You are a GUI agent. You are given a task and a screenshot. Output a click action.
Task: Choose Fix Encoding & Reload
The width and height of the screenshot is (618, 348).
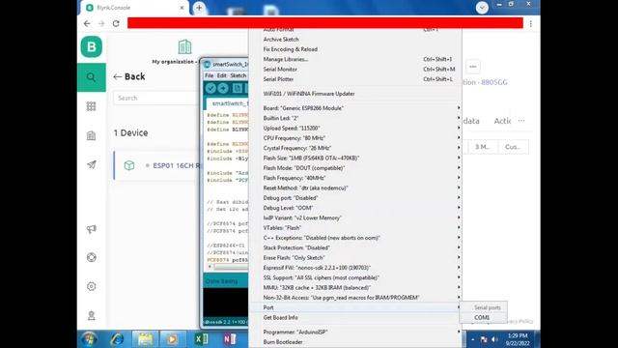pos(355,49)
